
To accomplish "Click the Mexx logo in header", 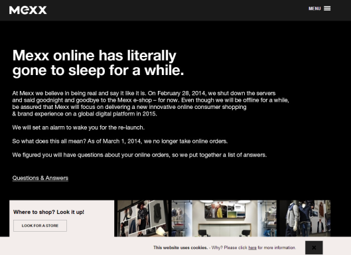I will coord(28,10).
